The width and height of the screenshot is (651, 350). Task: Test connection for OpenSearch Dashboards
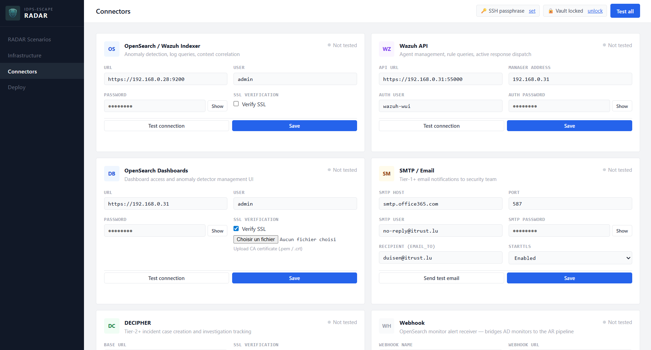(166, 278)
